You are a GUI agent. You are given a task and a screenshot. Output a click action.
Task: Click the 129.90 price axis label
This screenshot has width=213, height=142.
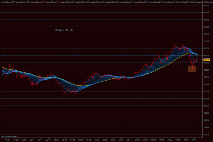[x=207, y=91]
